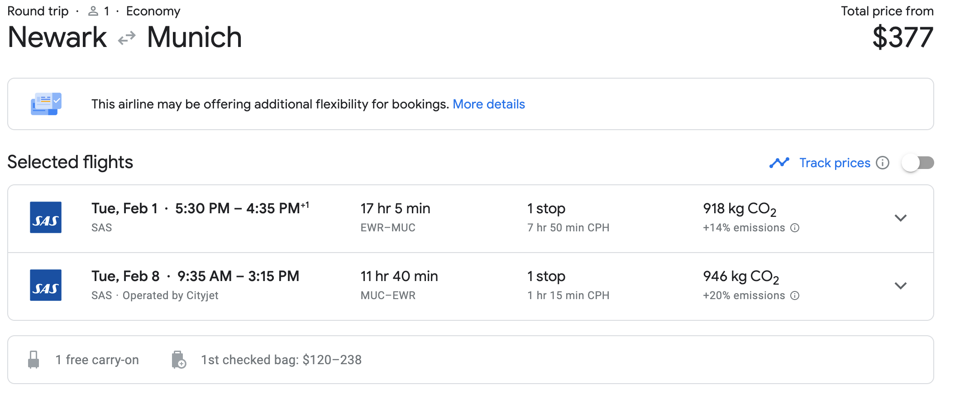Select the Feb 8 MUC–EWR flight row
The image size is (955, 394).
(x=398, y=286)
